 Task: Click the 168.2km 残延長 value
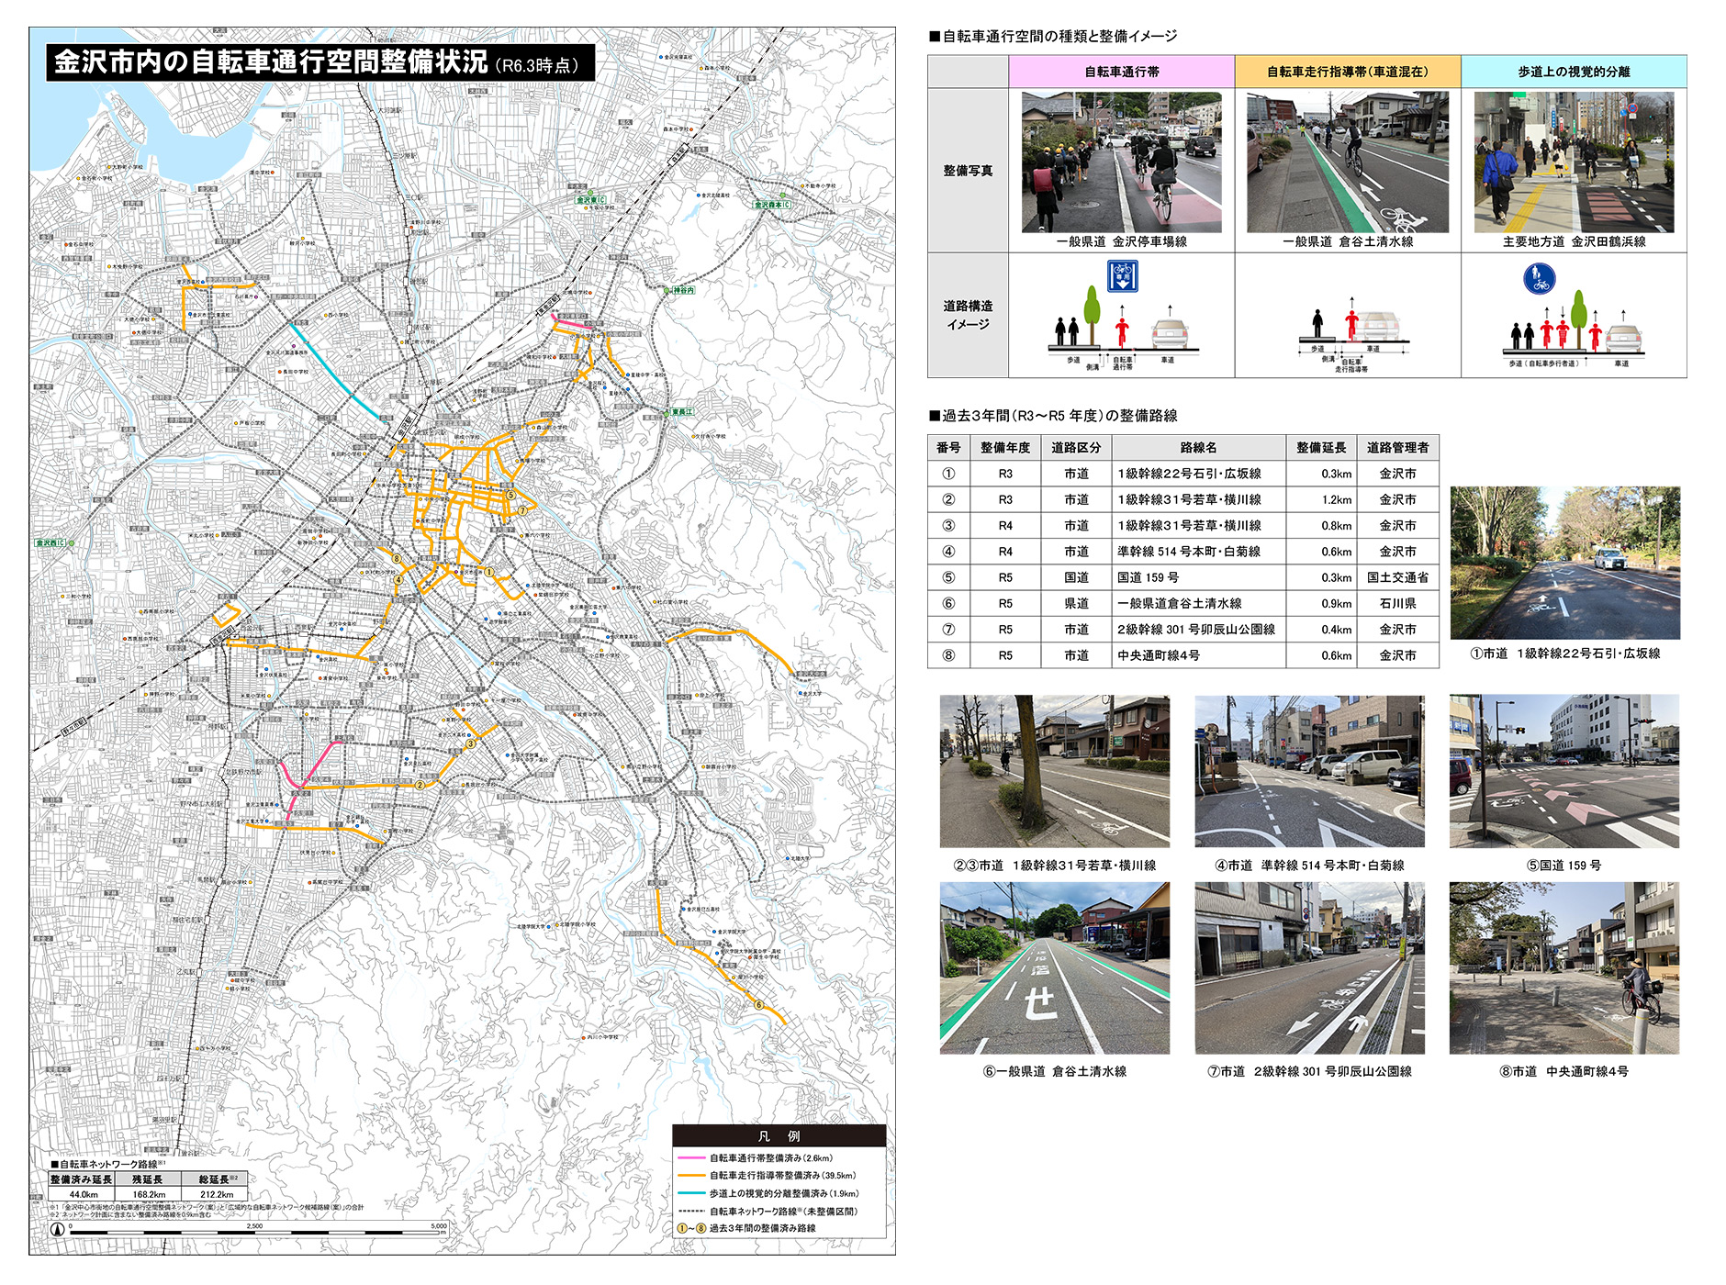(150, 1195)
